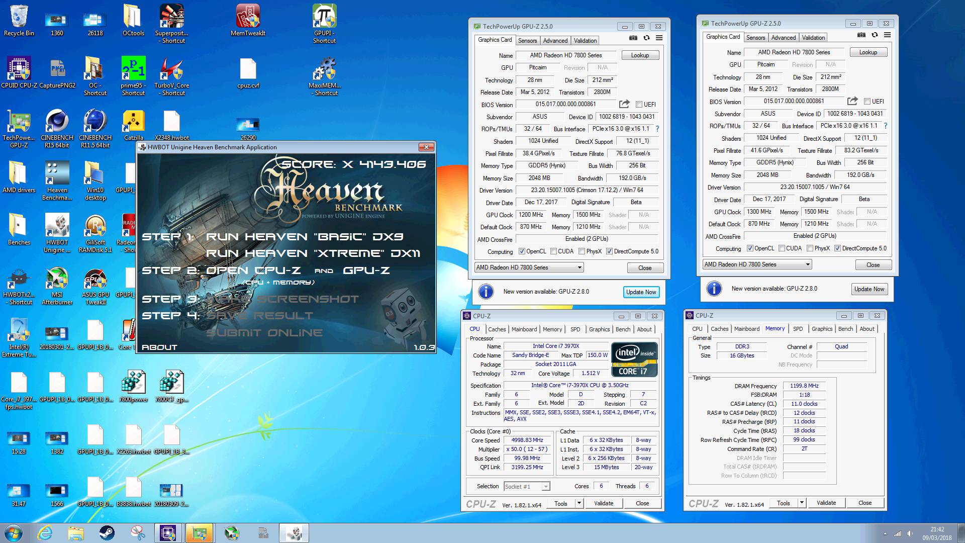Click Run Heaven Xtreme DX11 in HWBOT Heaven
Viewport: 965px width, 543px height.
coord(313,253)
